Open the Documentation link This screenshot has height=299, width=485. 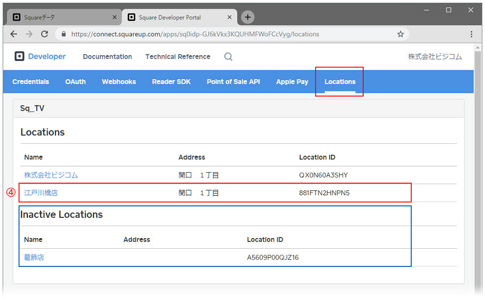coord(107,57)
